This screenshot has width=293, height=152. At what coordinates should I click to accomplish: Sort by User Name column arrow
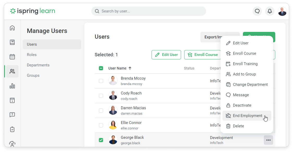(x=130, y=68)
